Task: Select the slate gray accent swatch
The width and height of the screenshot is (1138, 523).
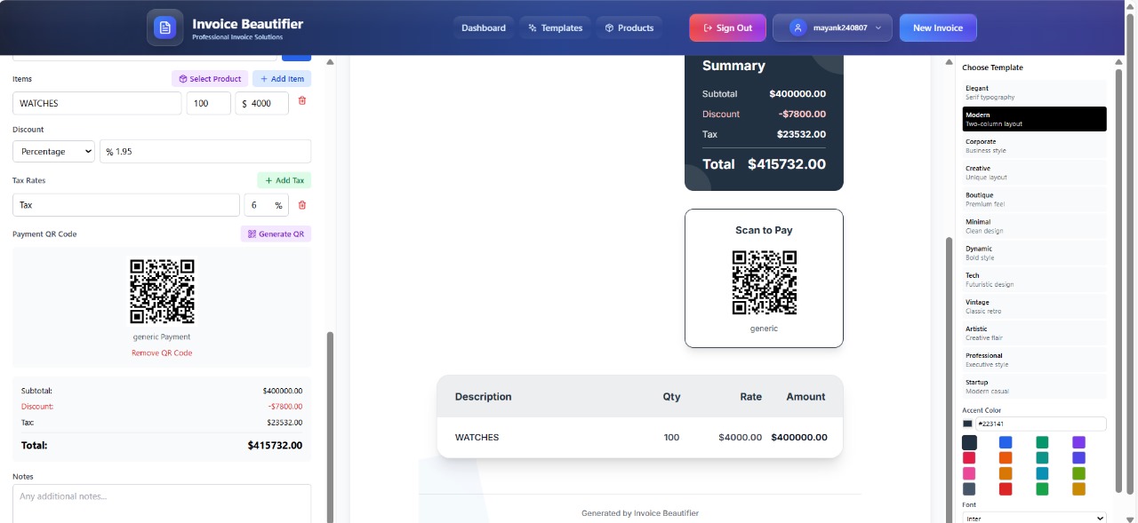Action: coord(969,489)
